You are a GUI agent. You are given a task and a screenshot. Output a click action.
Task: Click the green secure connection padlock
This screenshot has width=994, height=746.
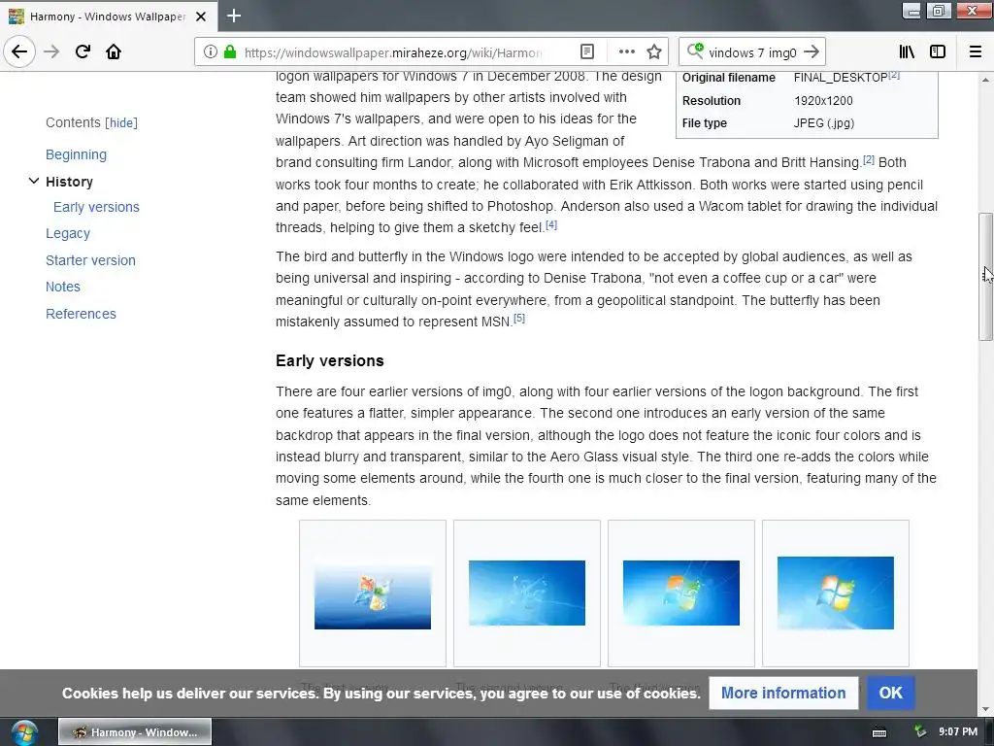pos(230,51)
